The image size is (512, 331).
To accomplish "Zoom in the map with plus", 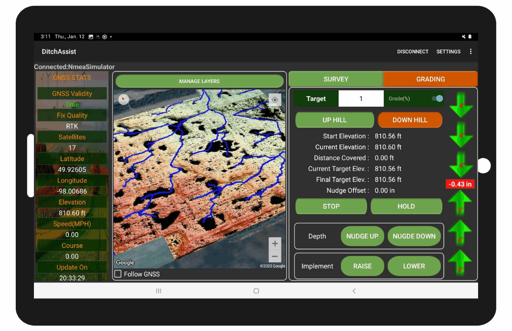I will (275, 243).
